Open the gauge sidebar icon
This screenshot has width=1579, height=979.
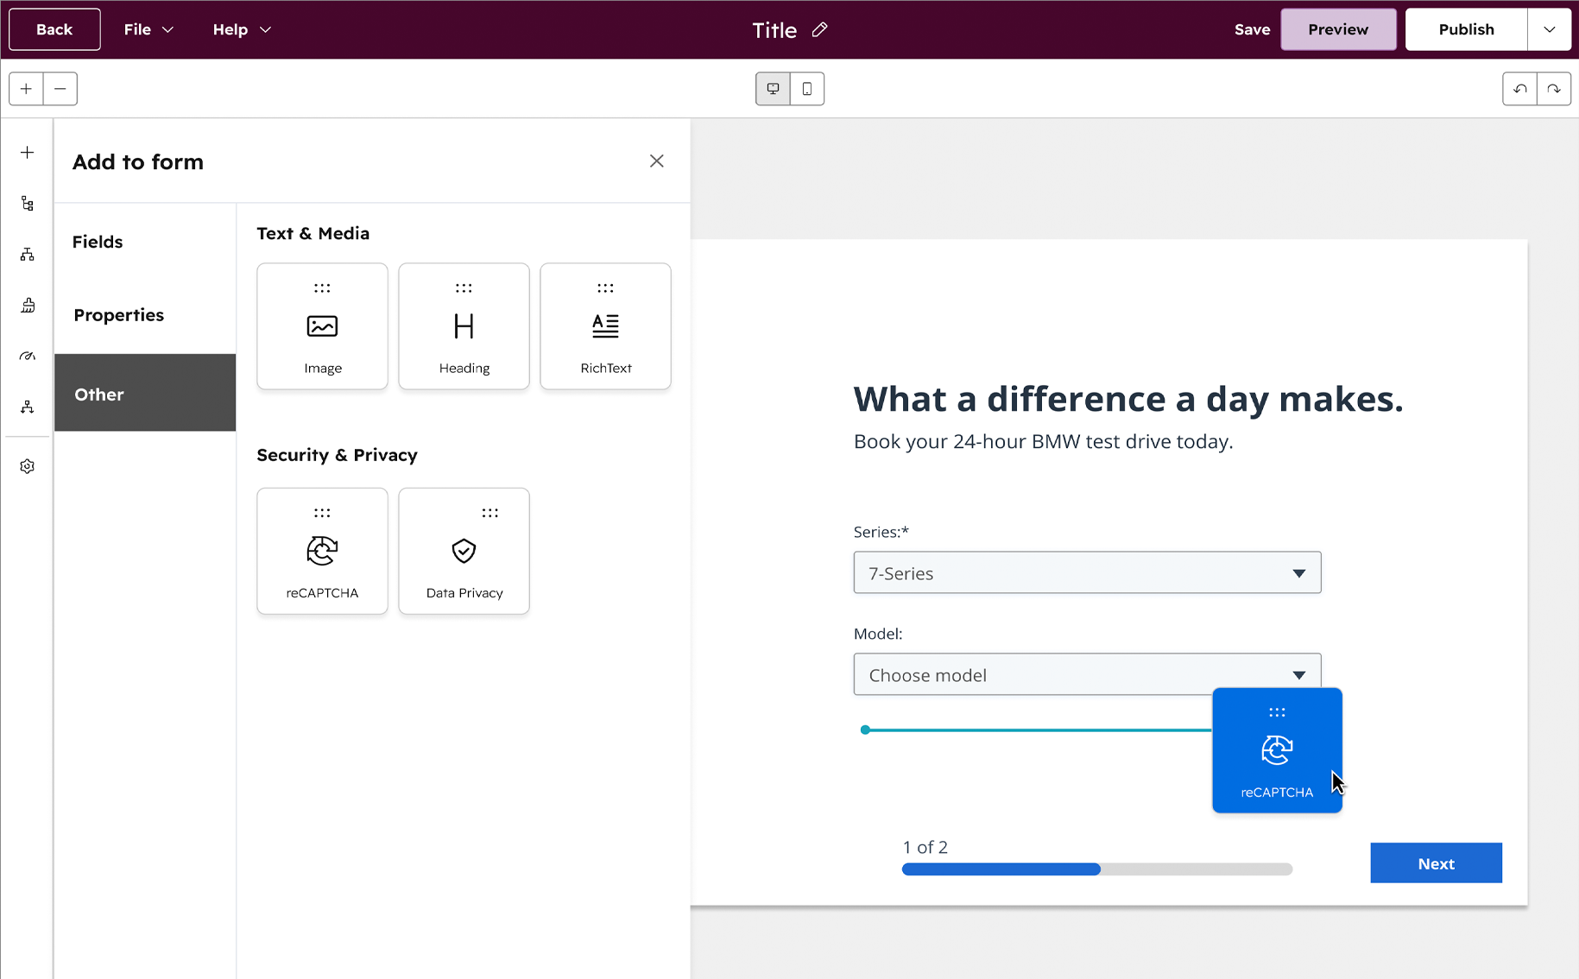pos(28,356)
